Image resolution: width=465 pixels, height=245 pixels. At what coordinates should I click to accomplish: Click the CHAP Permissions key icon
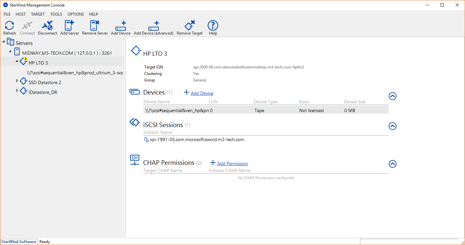135,160
